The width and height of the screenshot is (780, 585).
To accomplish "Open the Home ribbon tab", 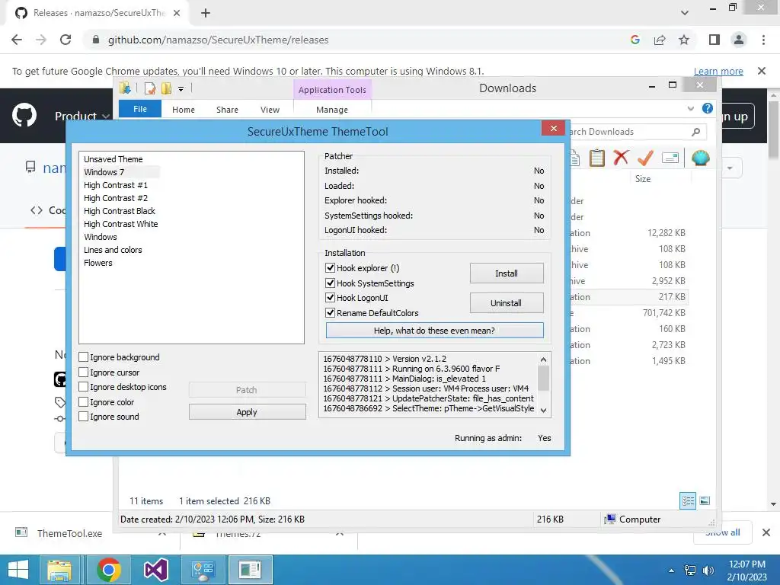I will click(x=184, y=110).
